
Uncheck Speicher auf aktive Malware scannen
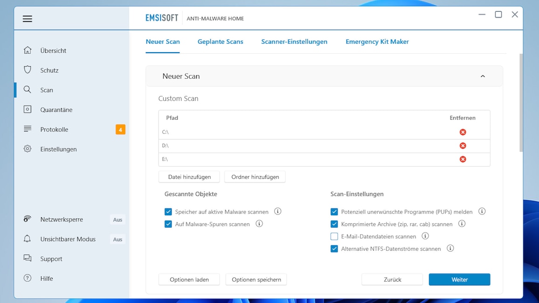(168, 212)
